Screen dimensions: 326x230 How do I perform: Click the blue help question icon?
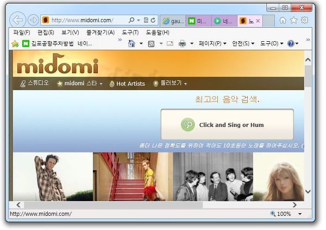pyautogui.click(x=291, y=43)
